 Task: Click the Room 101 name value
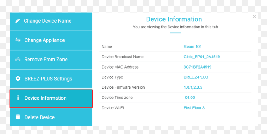(x=192, y=47)
